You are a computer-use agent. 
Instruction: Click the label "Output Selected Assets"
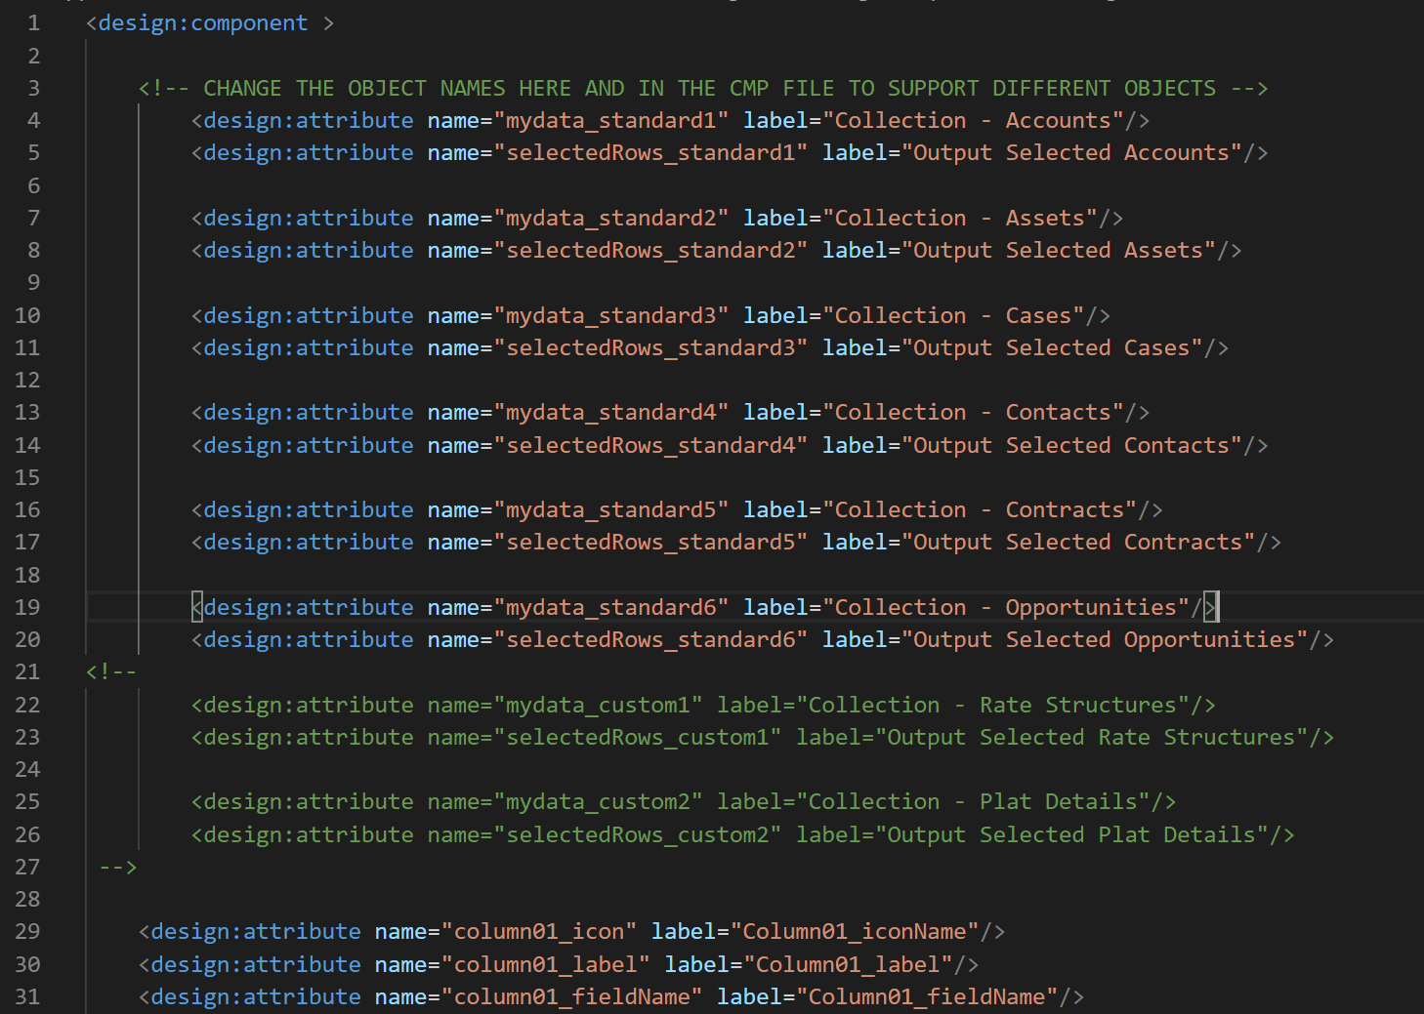click(1059, 251)
